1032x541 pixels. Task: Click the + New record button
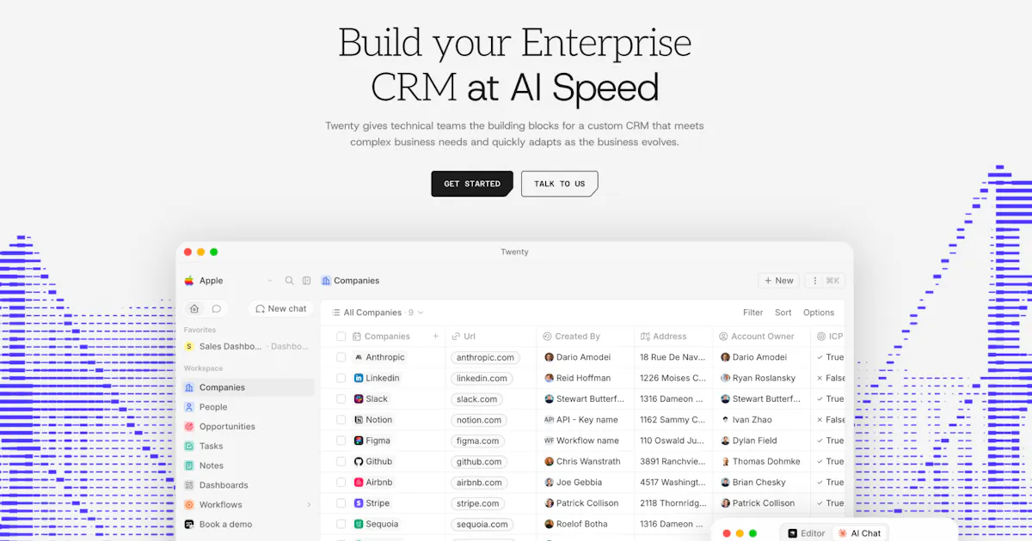(778, 281)
